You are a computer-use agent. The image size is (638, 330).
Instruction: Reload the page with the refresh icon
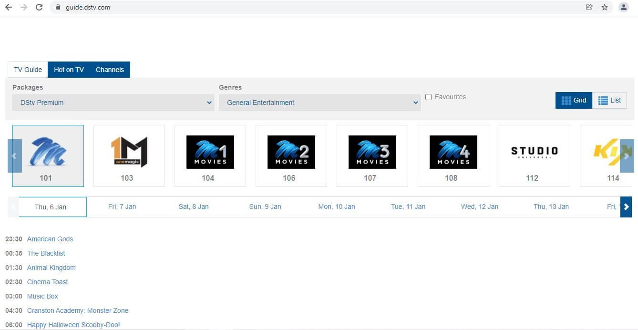point(39,7)
